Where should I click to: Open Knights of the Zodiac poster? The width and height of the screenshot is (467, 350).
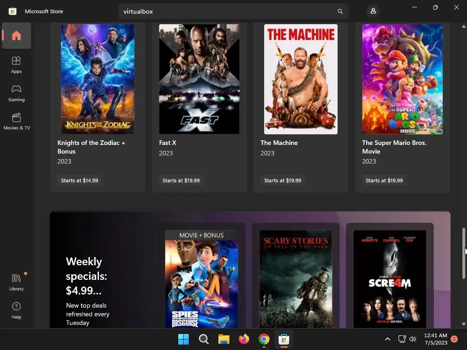point(98,79)
